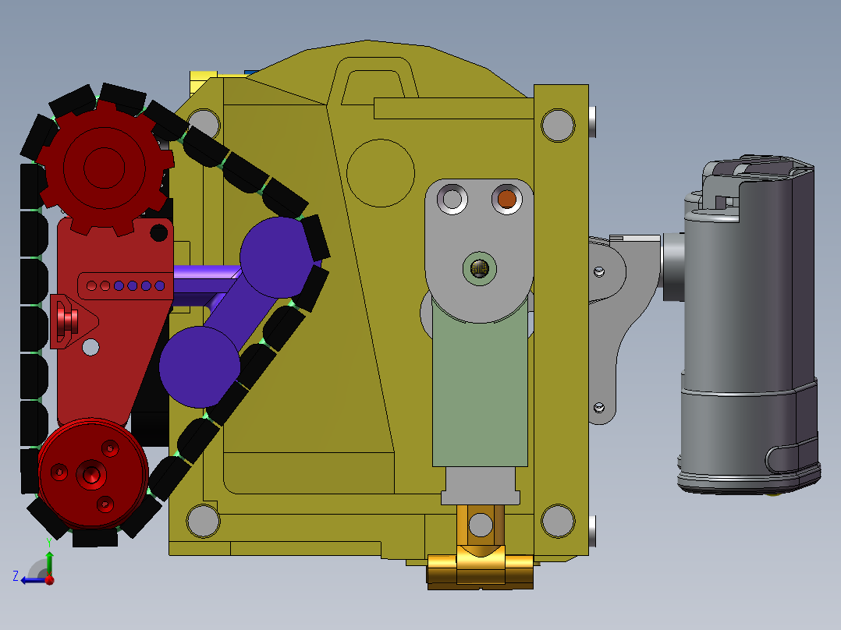
Task: Select the top-left gray bolt hole
Action: click(x=204, y=125)
